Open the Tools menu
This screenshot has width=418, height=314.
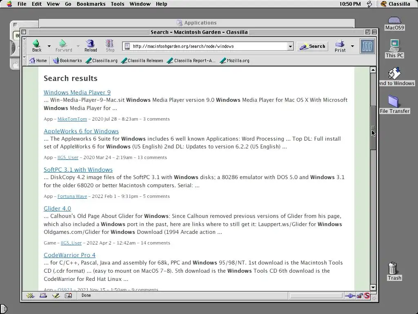coord(118,4)
